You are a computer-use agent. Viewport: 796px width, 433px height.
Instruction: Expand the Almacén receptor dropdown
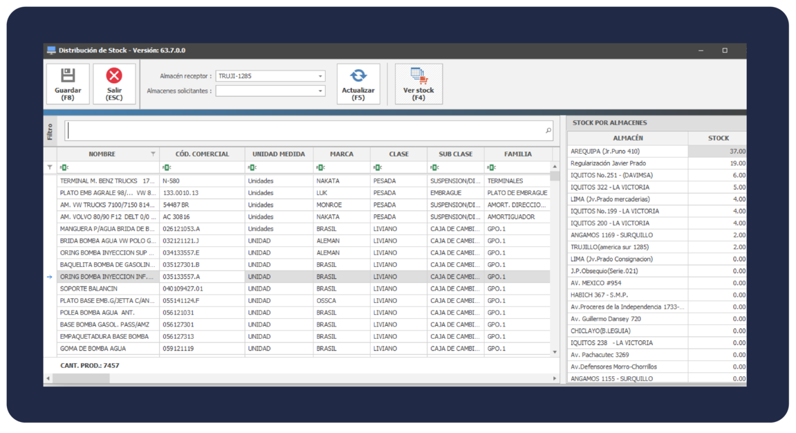coord(321,76)
